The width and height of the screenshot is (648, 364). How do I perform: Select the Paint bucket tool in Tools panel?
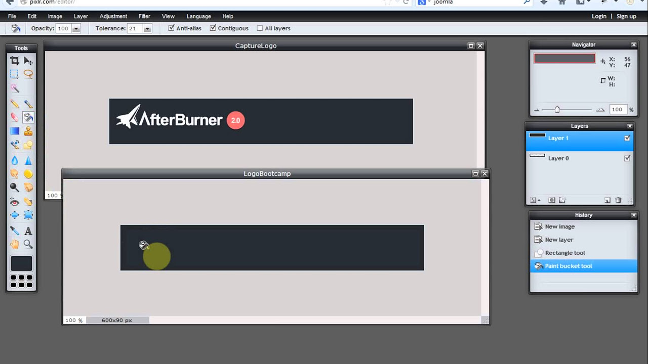[28, 117]
